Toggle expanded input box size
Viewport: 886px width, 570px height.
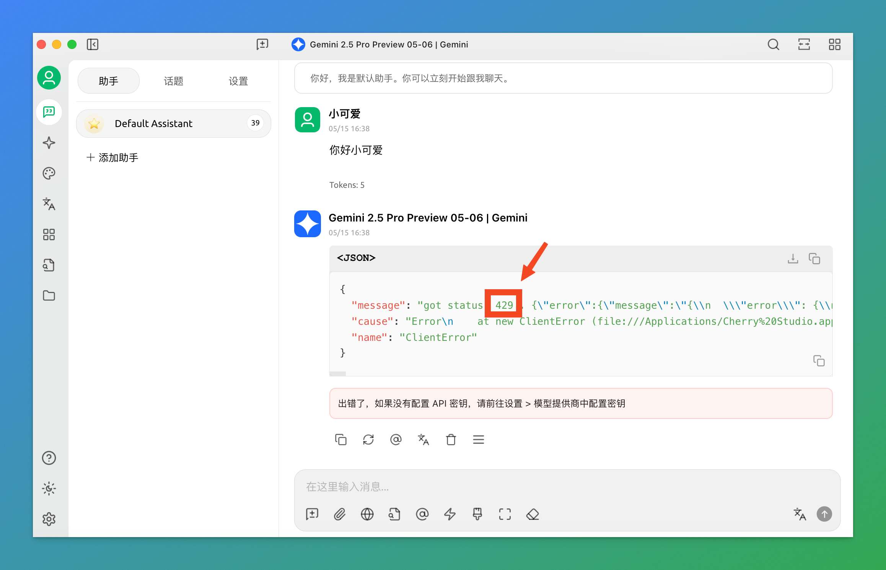pyautogui.click(x=505, y=514)
